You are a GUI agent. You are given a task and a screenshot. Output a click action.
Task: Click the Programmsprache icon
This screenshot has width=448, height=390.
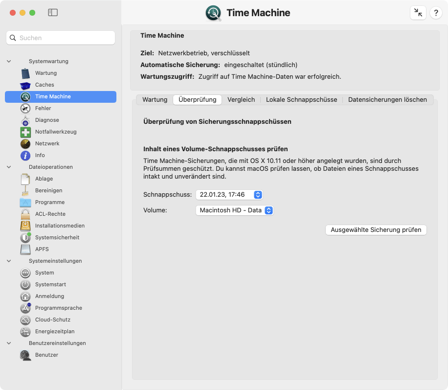tap(25, 308)
